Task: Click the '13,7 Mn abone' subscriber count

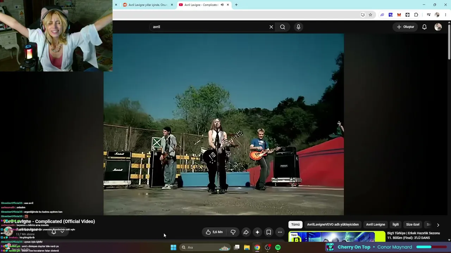Action: coord(25,234)
